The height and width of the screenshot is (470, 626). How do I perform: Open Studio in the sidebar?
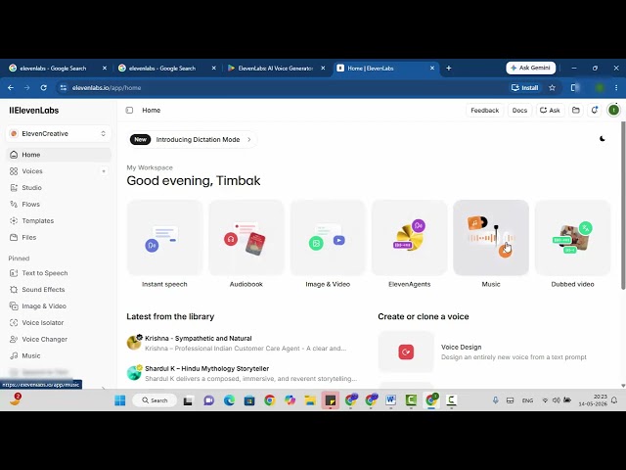tap(59, 187)
